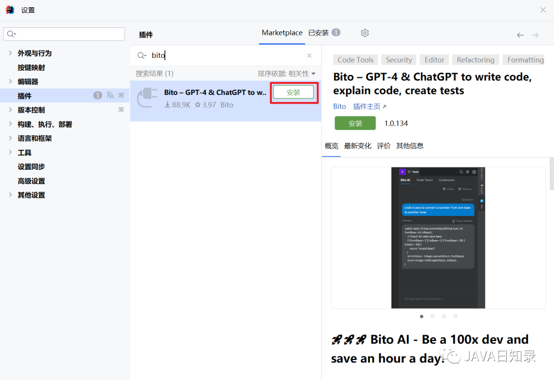Click the translate icon on 插件 row
This screenshot has width=554, height=380.
point(110,95)
